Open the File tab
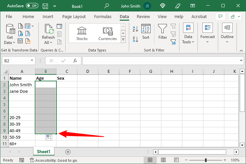 (x=9, y=16)
